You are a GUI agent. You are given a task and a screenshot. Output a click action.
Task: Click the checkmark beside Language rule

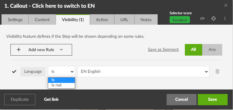tap(14, 72)
